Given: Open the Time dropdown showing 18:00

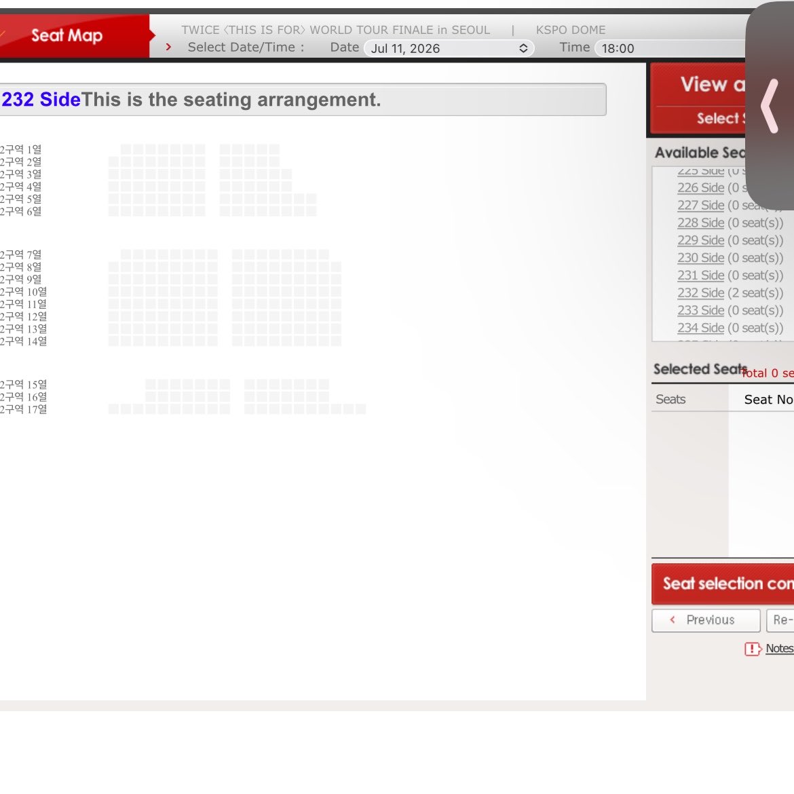Looking at the screenshot, I should point(670,48).
